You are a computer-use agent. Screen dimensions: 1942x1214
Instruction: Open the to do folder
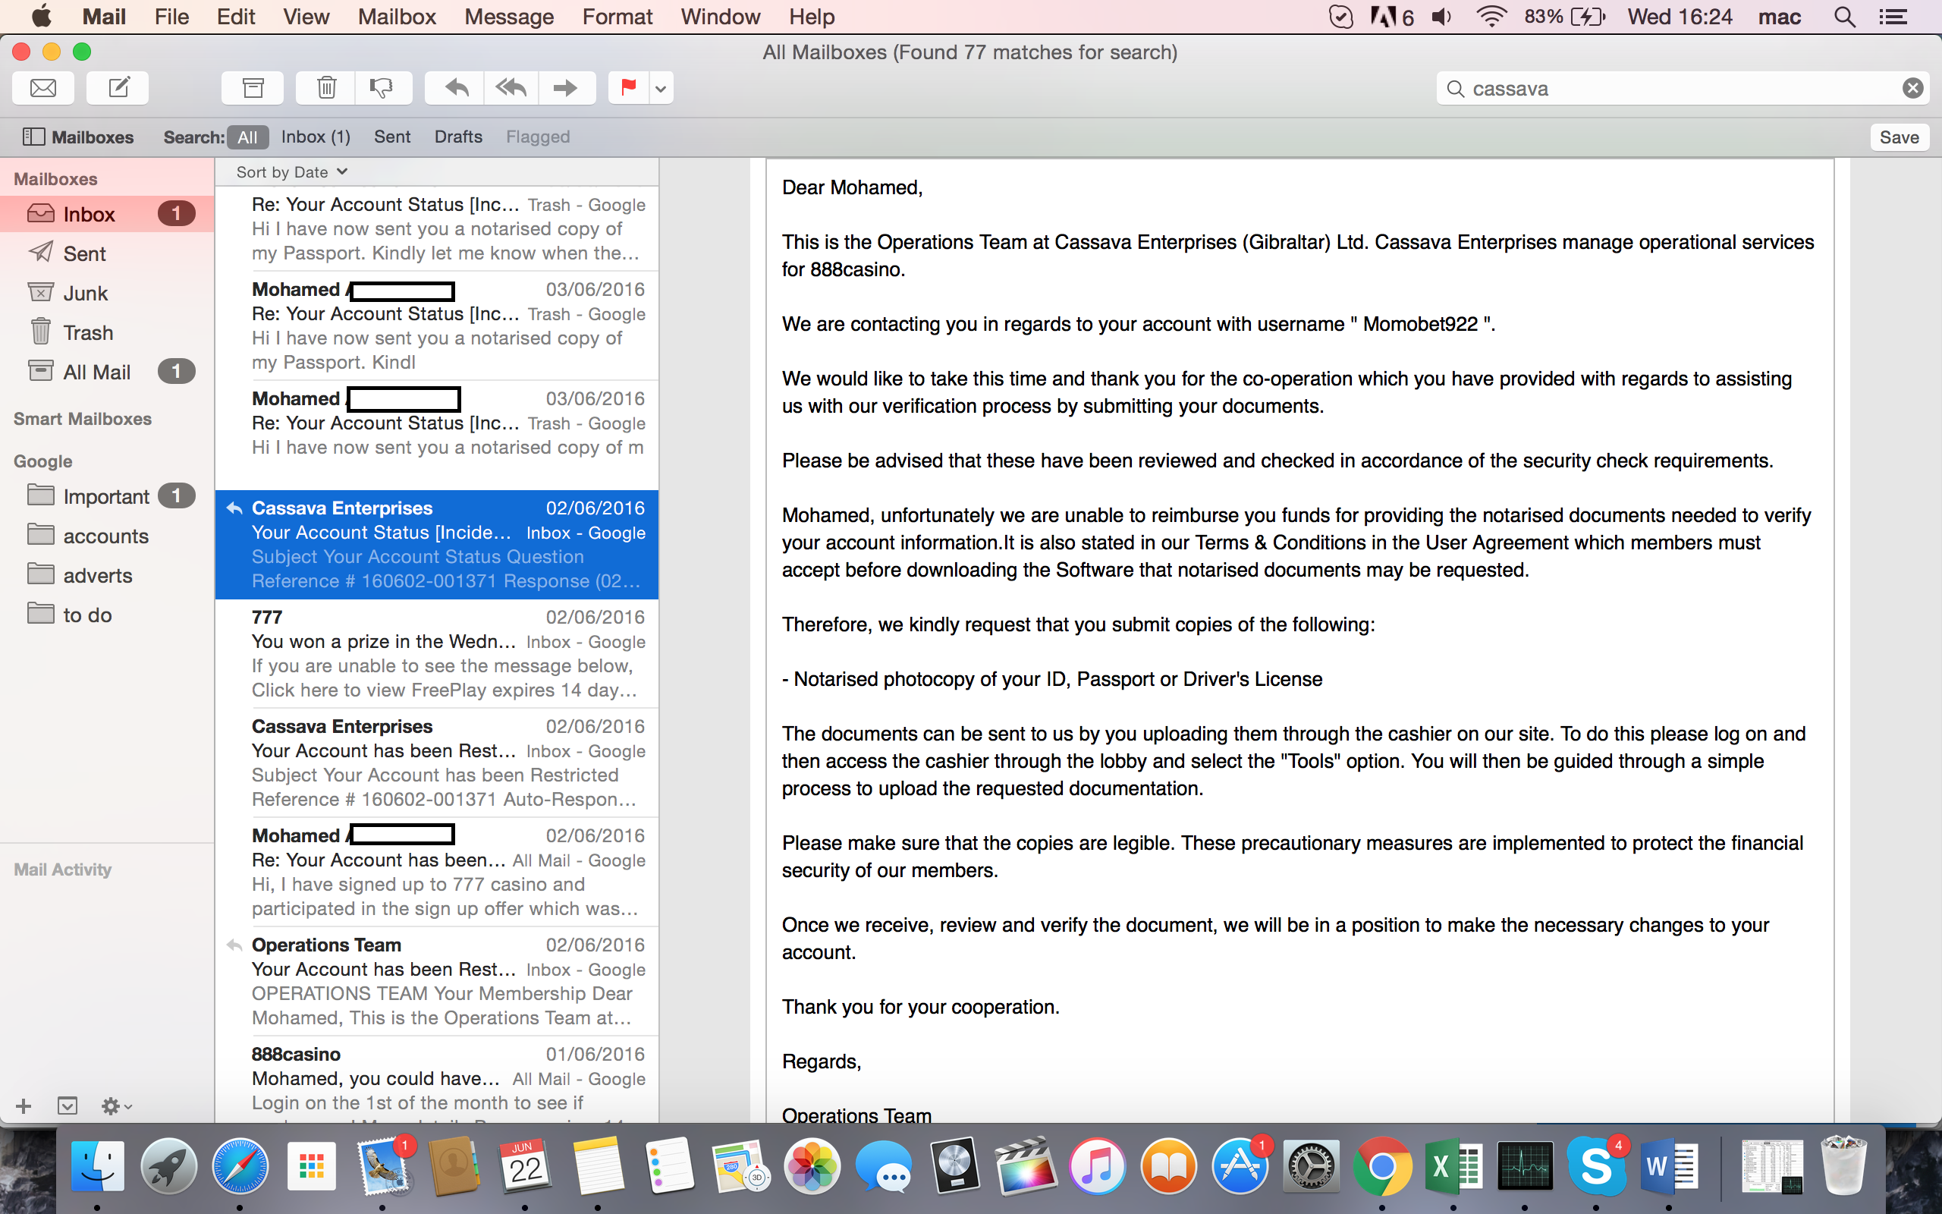pos(107,615)
